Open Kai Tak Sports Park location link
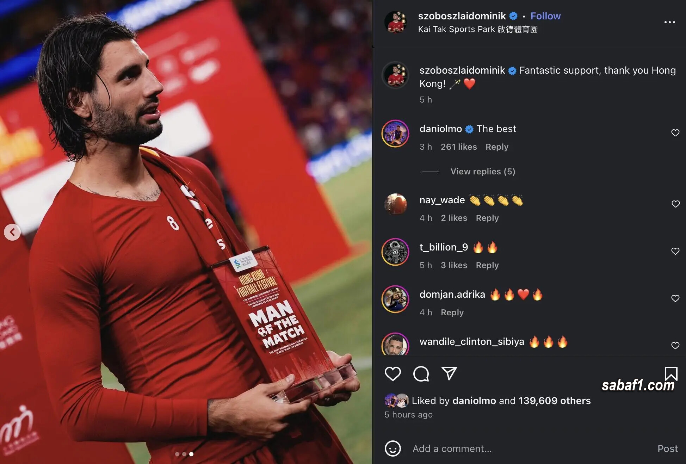The height and width of the screenshot is (464, 686). click(478, 29)
